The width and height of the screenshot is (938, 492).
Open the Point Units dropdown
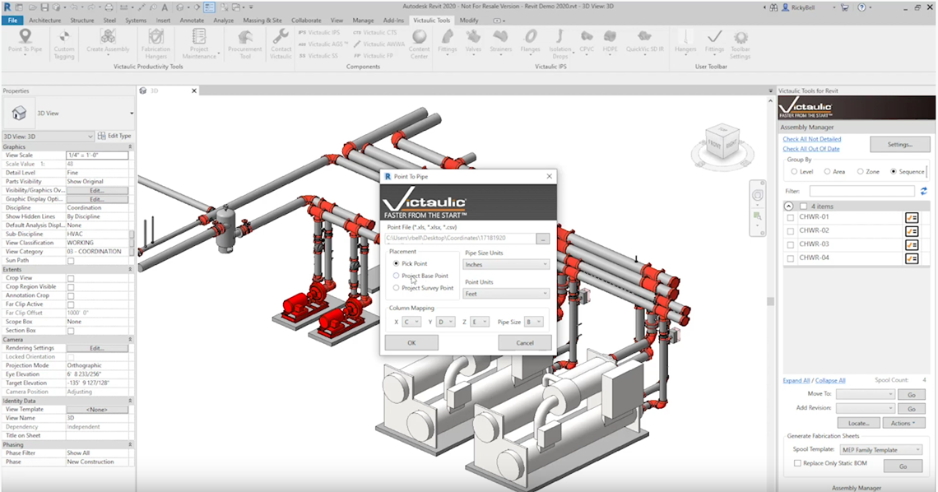[506, 294]
